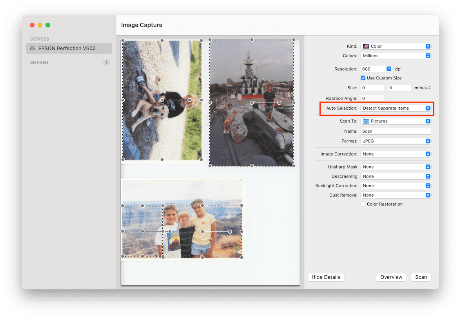Click the Pictures folder icon in Scan To
Image resolution: width=461 pixels, height=318 pixels.
[x=367, y=121]
